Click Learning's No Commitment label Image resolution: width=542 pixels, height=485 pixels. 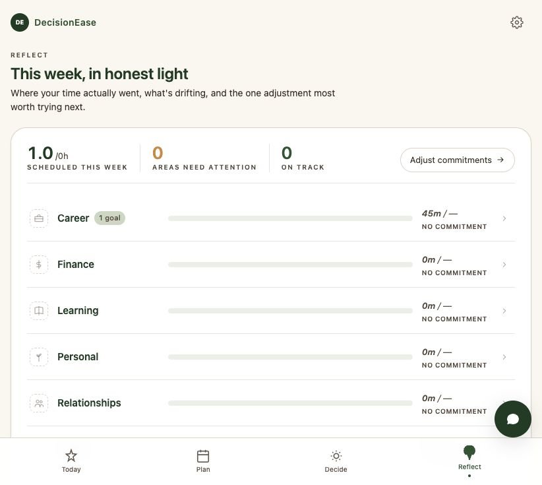tap(454, 319)
